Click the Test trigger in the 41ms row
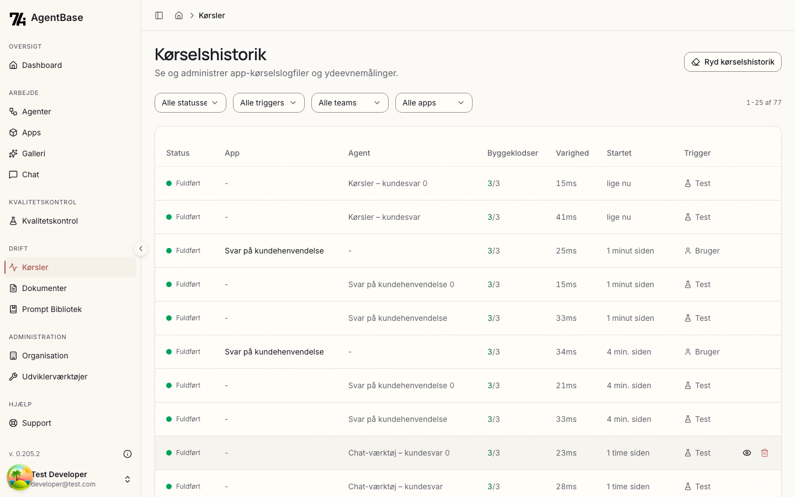 coord(697,217)
